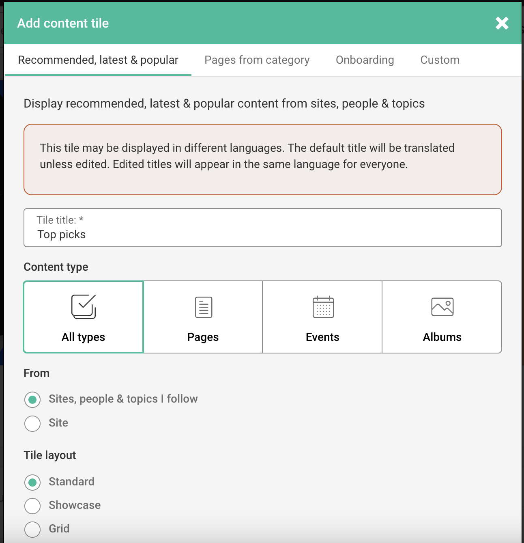Click the calendar icon for Events
The image size is (524, 543).
click(x=323, y=307)
